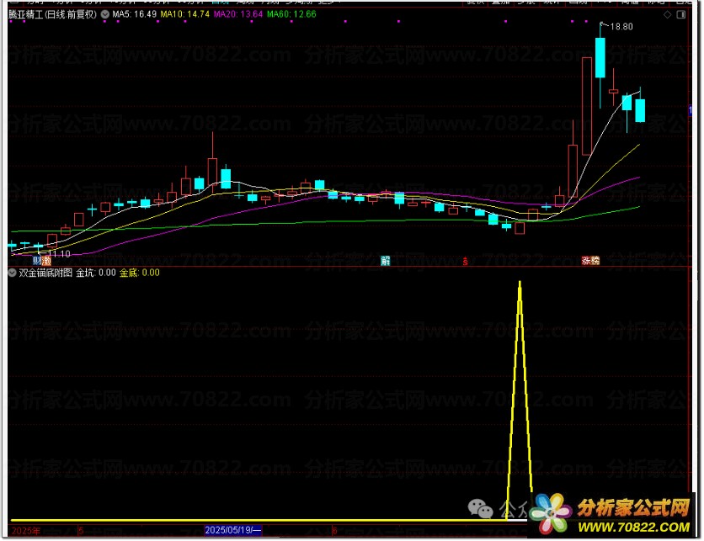Open the 榜 tag under the chart
704x541 pixels.
(x=595, y=261)
